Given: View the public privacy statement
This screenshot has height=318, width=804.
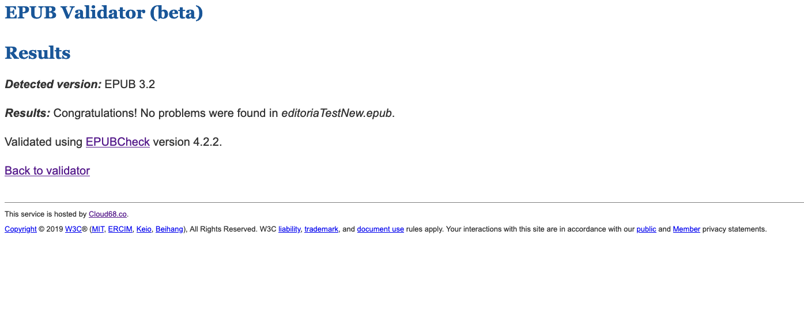Looking at the screenshot, I should pyautogui.click(x=646, y=229).
